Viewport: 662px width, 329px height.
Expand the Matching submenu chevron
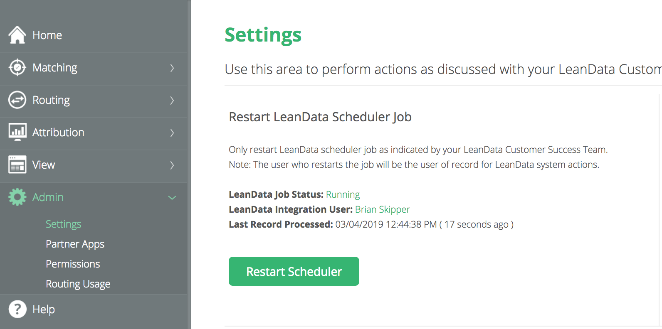tap(172, 68)
